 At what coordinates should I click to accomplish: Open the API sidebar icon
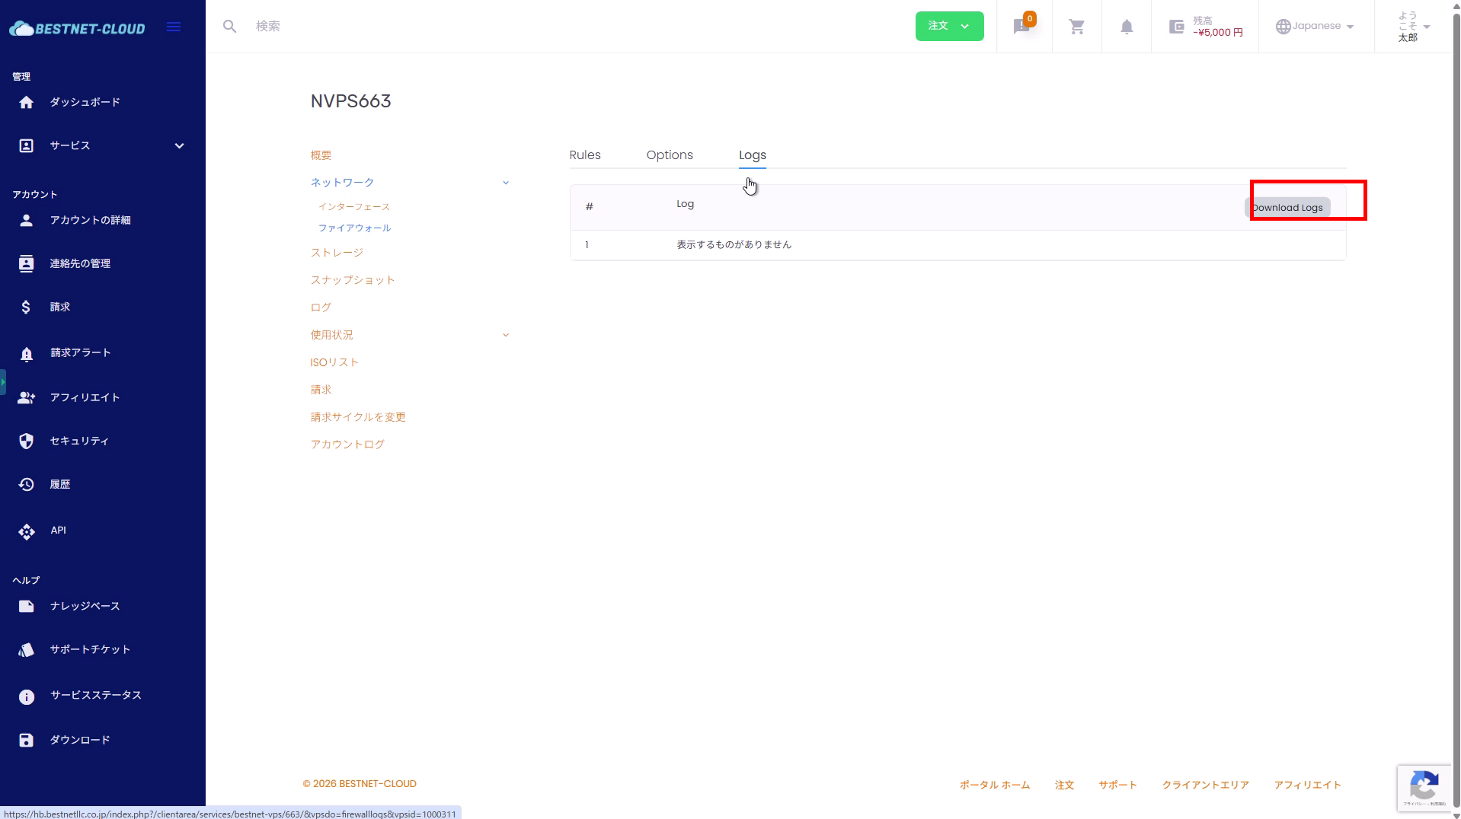click(27, 531)
